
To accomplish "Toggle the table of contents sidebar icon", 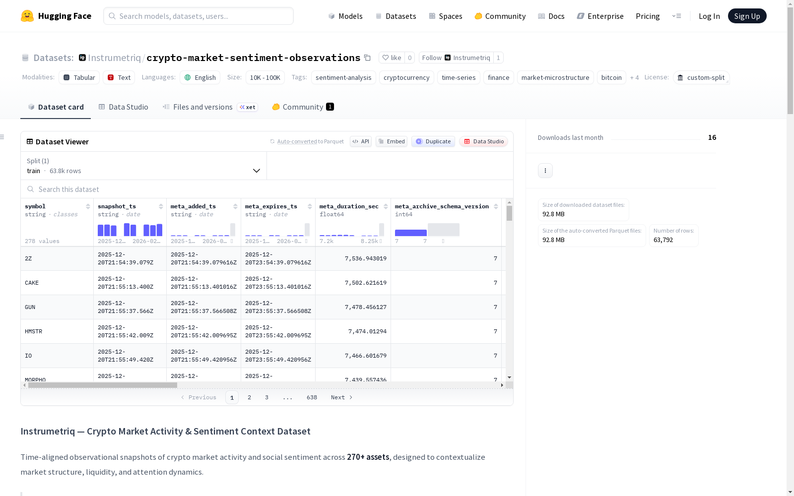I will point(2,137).
